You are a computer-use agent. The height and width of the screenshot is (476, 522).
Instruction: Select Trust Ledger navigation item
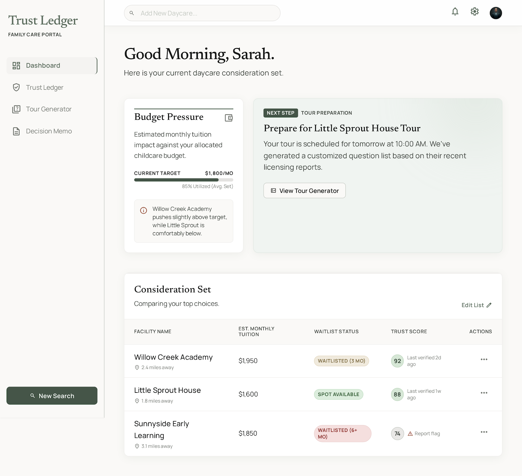(x=44, y=87)
